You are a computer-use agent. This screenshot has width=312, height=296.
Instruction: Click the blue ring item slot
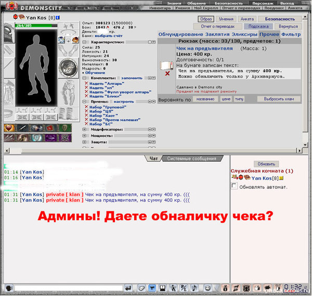click(x=61, y=40)
